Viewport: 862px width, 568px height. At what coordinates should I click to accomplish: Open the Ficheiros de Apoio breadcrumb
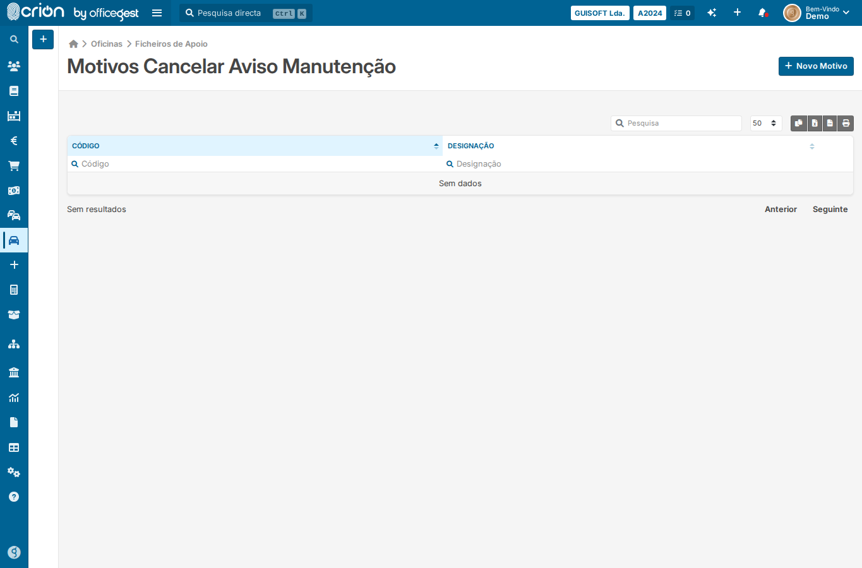(x=171, y=44)
